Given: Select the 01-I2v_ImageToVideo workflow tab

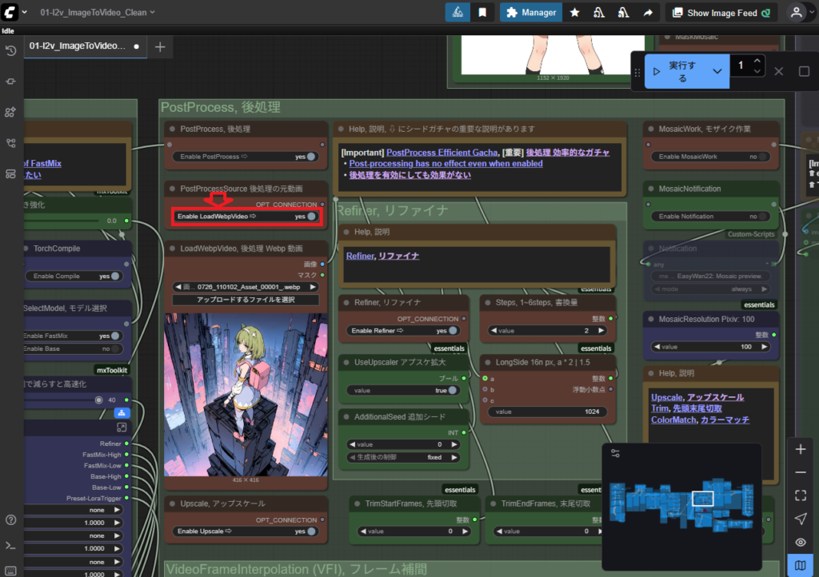Looking at the screenshot, I should [x=85, y=46].
